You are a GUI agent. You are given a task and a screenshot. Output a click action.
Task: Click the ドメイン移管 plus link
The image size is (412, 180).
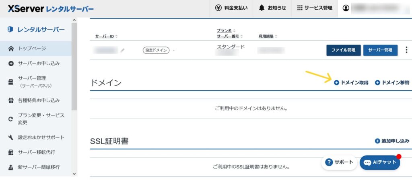tap(392, 83)
